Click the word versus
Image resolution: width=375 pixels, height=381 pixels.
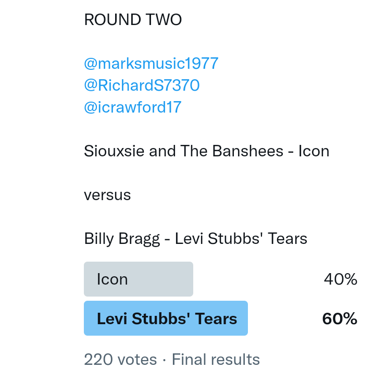pos(107,195)
